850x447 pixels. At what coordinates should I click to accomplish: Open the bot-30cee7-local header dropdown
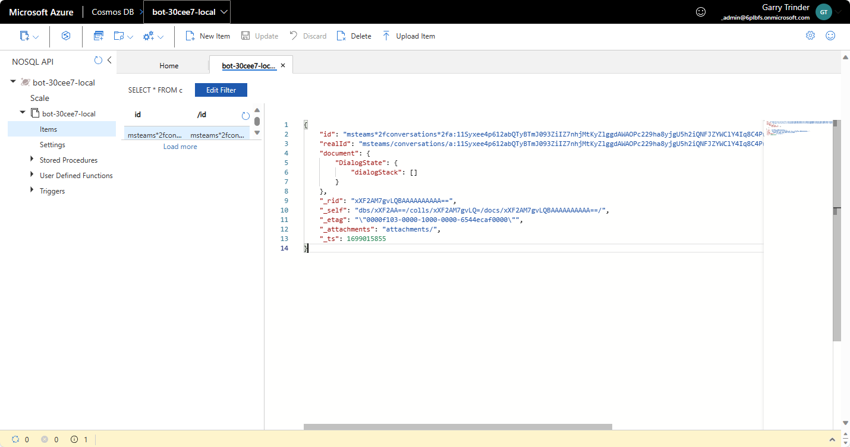pos(187,12)
